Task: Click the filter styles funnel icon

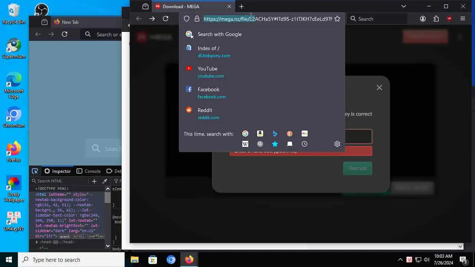Action: [116, 181]
